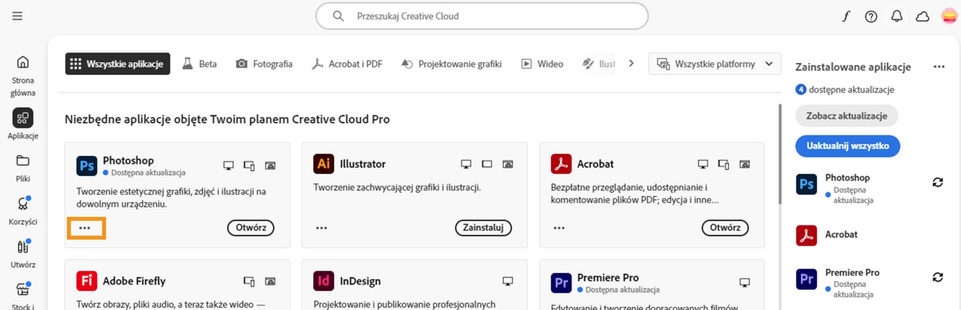Switch to the Fotografia tab
This screenshot has height=310, width=961.
[264, 64]
